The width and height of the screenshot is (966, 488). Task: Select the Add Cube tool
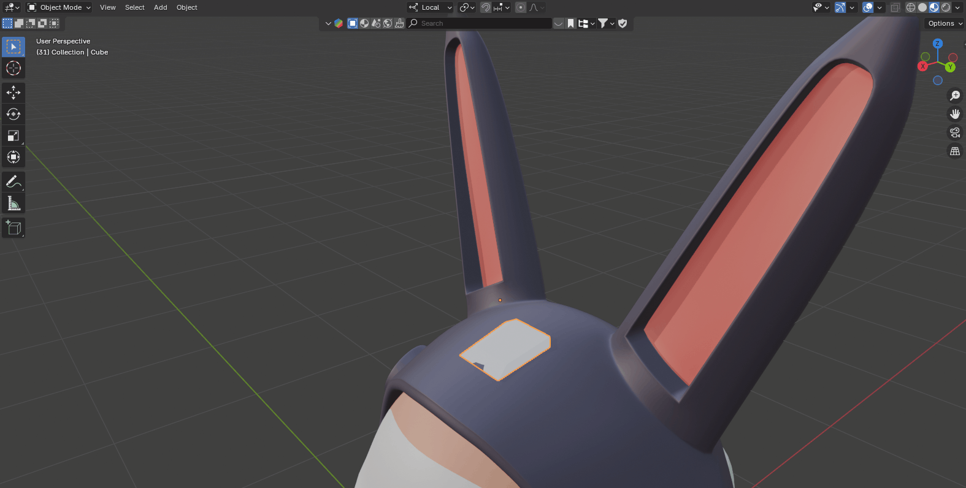point(13,228)
